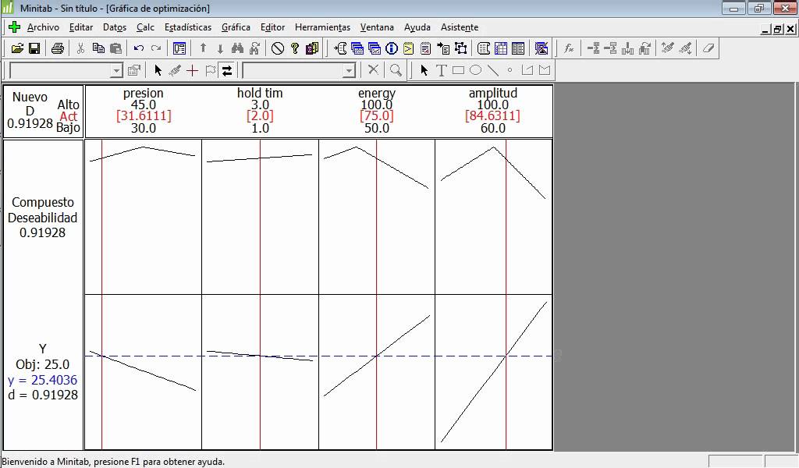Click the fx Calculator icon
The image size is (799, 468).
coord(569,48)
